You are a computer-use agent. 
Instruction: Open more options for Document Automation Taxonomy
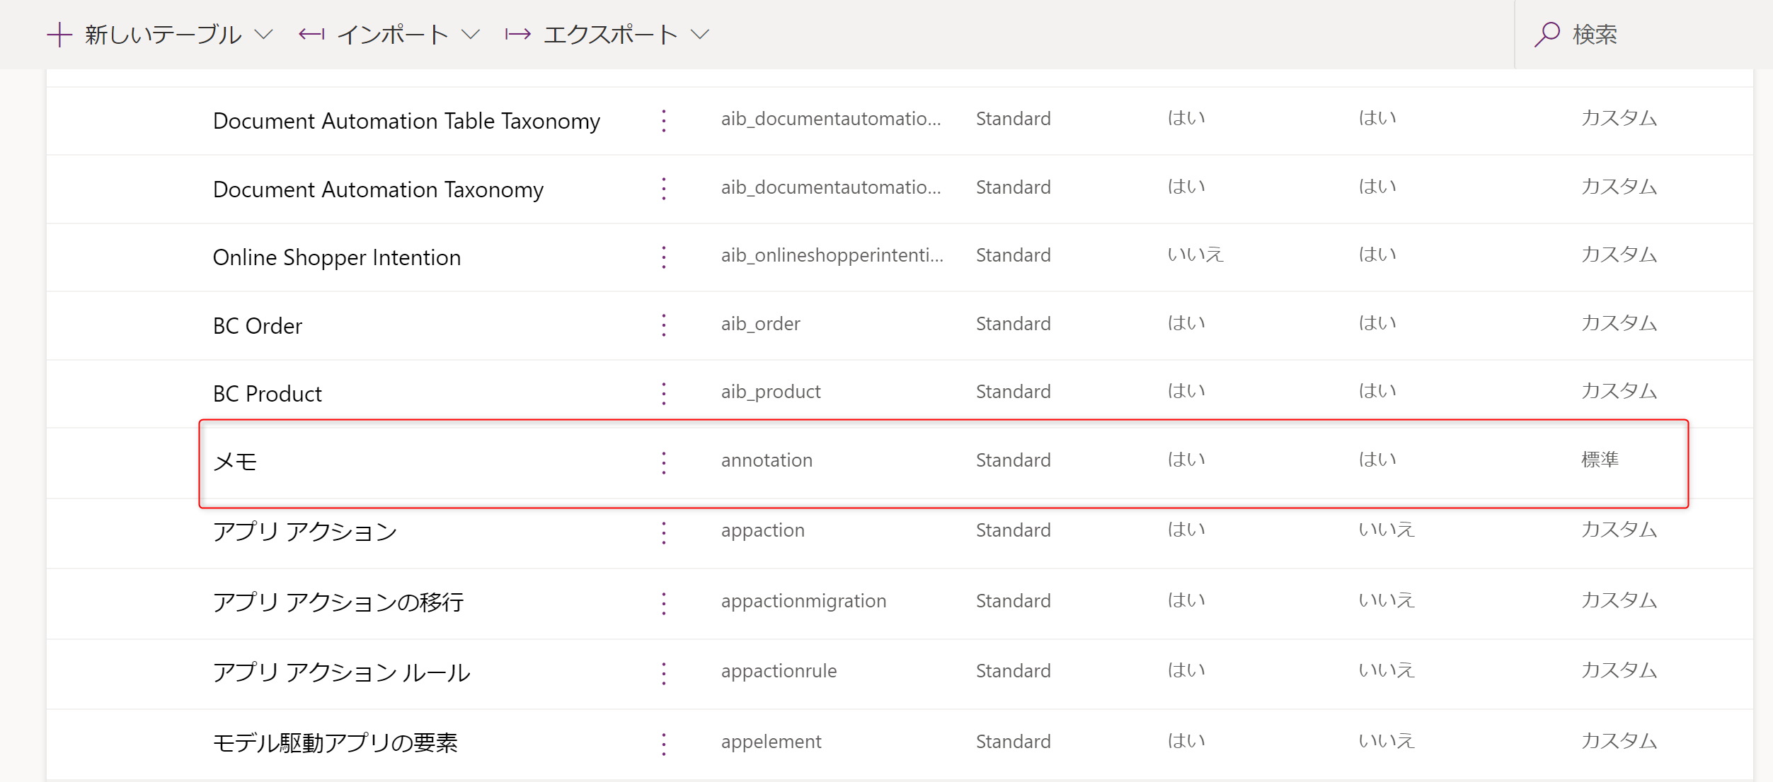pos(664,189)
